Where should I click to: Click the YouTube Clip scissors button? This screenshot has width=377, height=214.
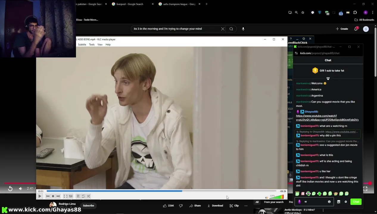[234, 206]
